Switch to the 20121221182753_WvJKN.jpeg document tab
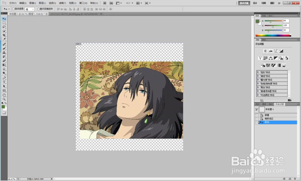The width and height of the screenshot is (301, 181). click(x=74, y=14)
